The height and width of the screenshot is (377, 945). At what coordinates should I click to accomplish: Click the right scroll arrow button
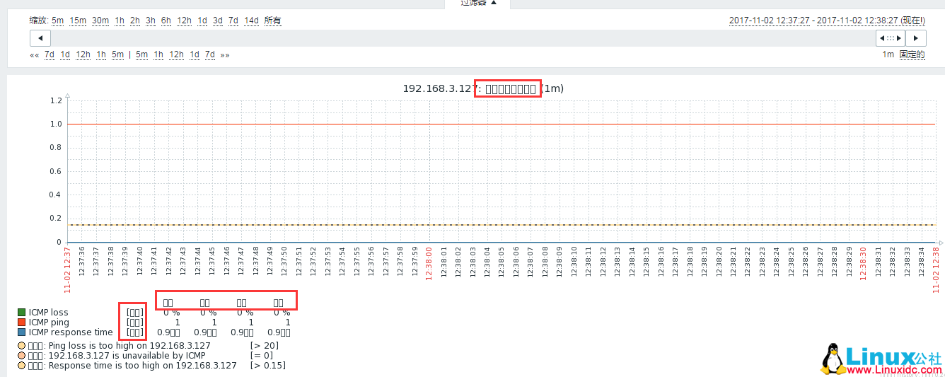coord(916,38)
